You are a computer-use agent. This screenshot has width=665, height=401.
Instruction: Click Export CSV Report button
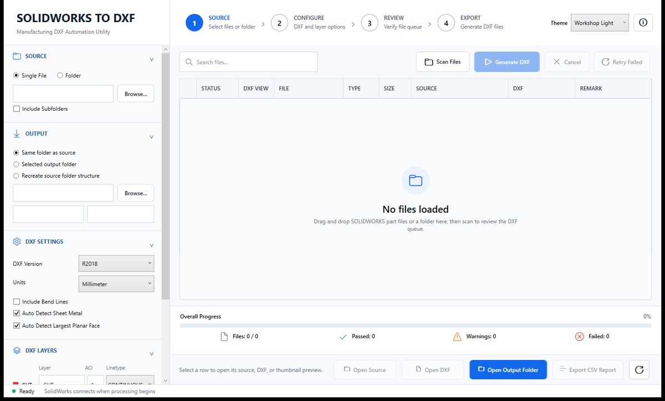click(588, 370)
